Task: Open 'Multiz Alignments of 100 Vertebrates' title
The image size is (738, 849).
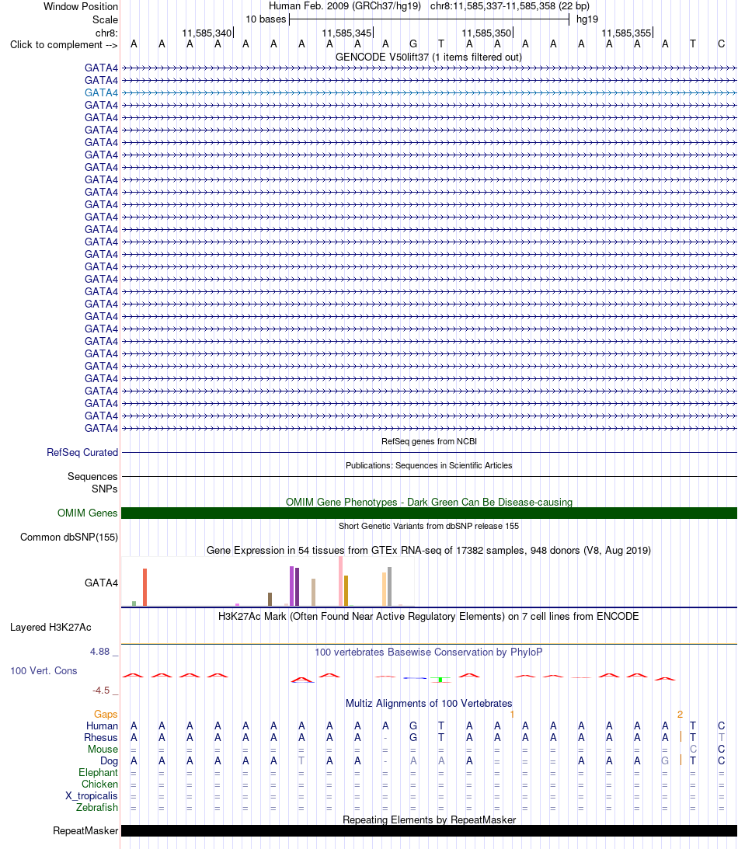Action: click(x=429, y=703)
